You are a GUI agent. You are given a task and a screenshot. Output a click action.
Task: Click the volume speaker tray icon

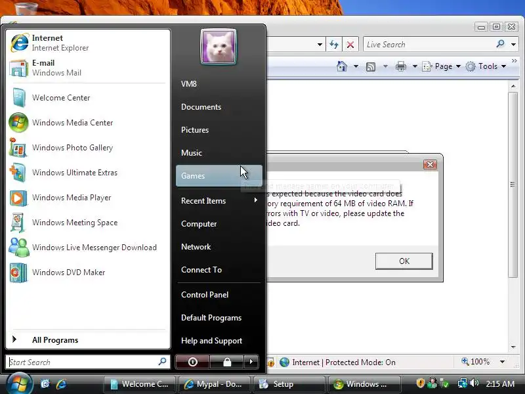click(x=474, y=383)
